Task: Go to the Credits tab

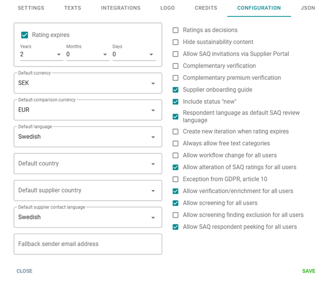Action: [206, 8]
